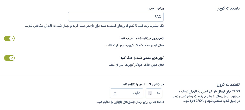Click the up arrow on CRON interval stepper

point(150,92)
